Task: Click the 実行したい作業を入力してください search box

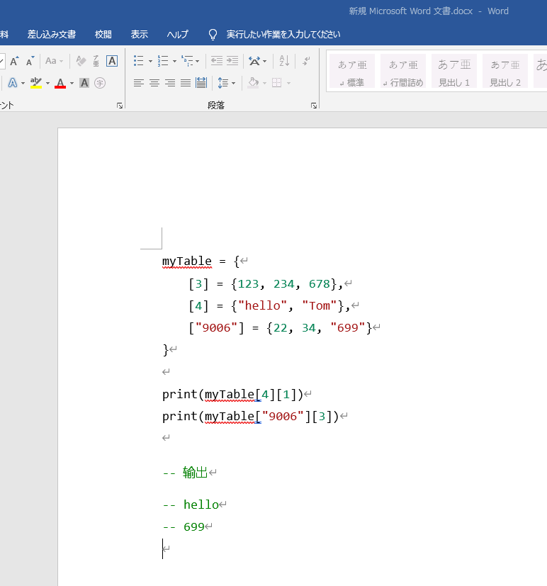Action: coord(283,34)
